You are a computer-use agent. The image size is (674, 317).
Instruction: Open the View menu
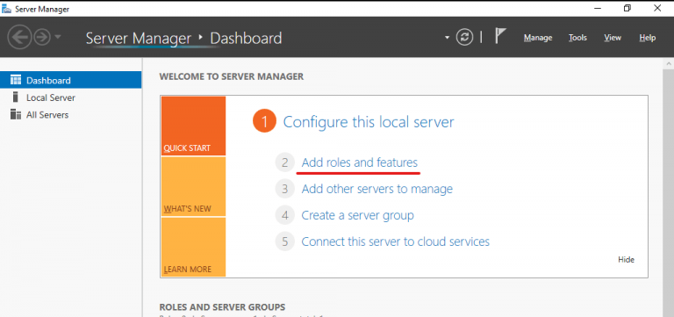point(613,38)
